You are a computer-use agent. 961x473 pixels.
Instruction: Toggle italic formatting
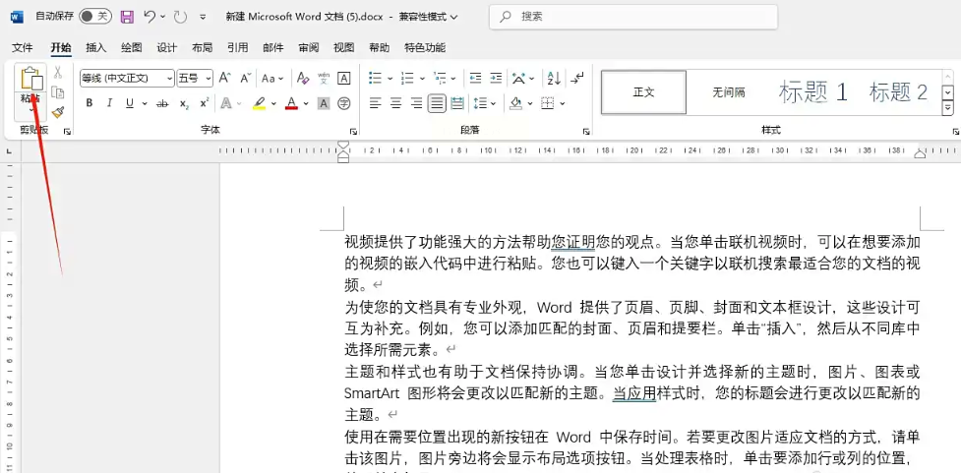tap(109, 103)
